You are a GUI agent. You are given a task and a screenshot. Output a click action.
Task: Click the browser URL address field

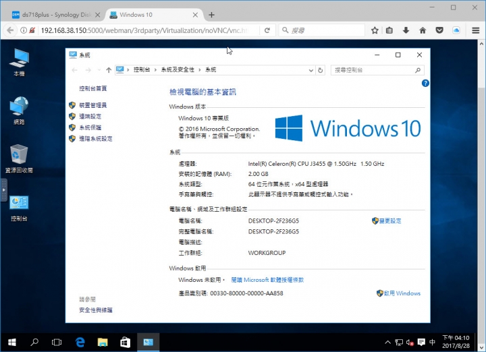[145, 30]
